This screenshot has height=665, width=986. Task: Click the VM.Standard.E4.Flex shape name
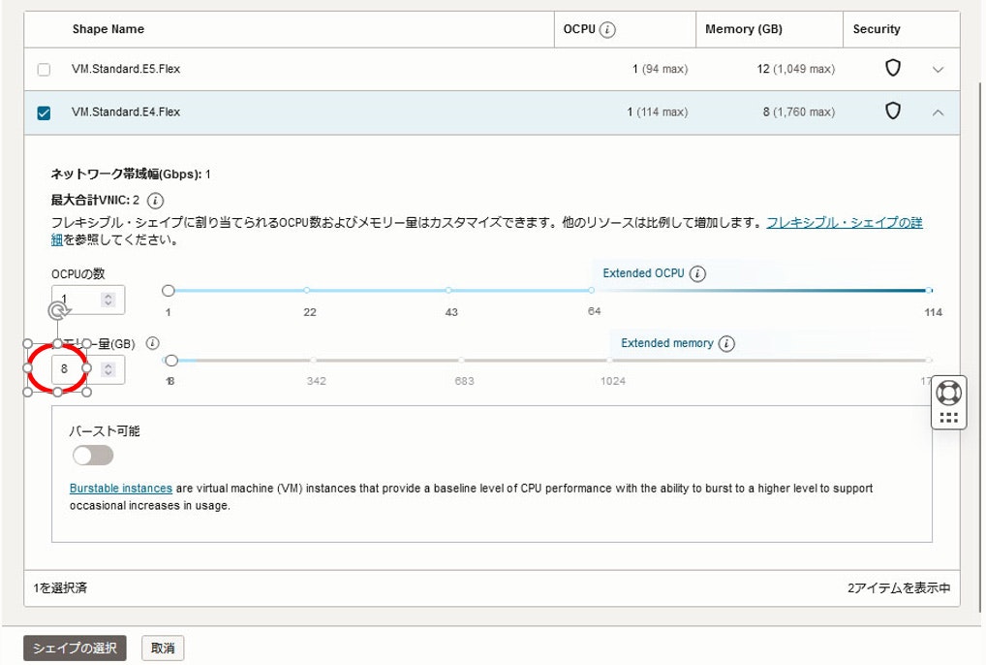tap(126, 112)
